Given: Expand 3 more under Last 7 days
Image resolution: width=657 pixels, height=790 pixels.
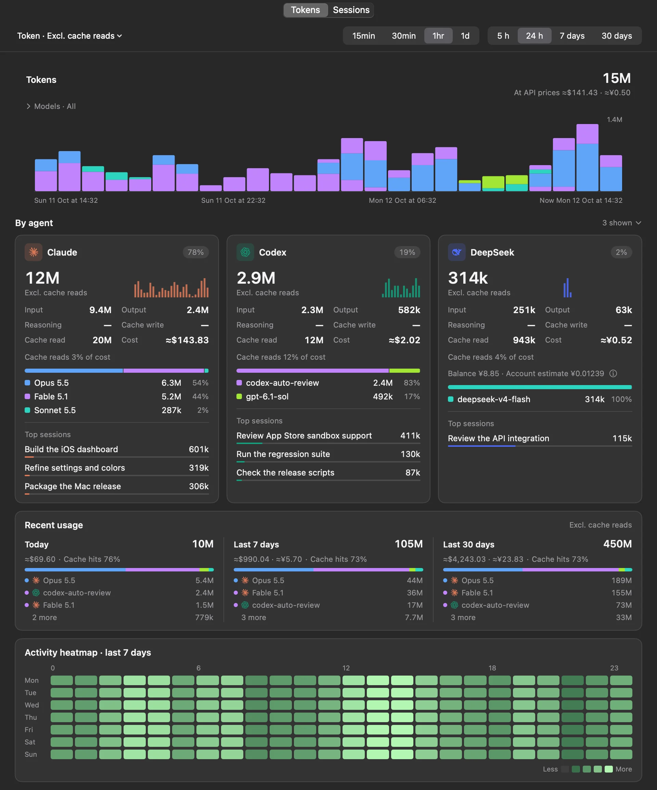Looking at the screenshot, I should pyautogui.click(x=328, y=618).
